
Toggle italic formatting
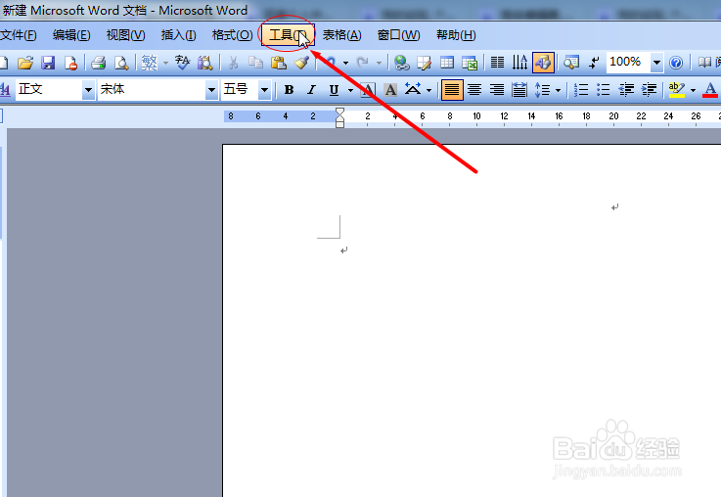311,90
